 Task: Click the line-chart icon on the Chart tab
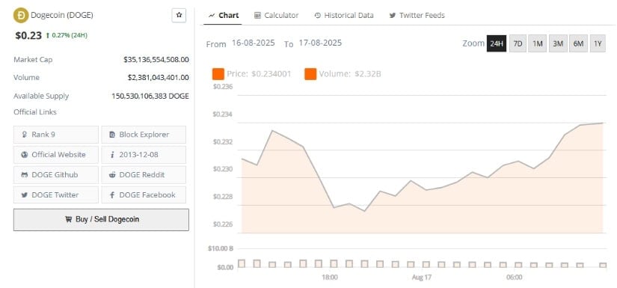(x=212, y=16)
